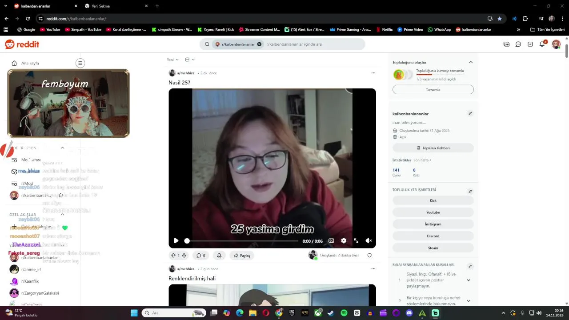Seek the video progress bar

(x=241, y=241)
